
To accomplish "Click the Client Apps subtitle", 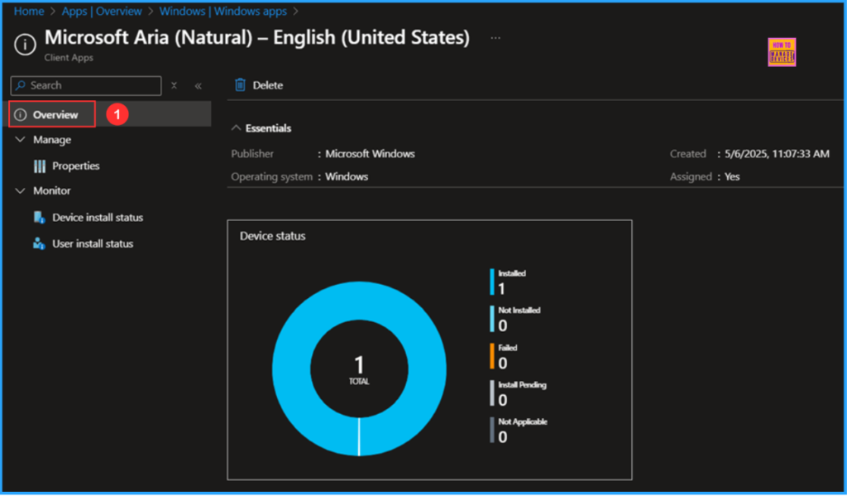I will pyautogui.click(x=69, y=58).
